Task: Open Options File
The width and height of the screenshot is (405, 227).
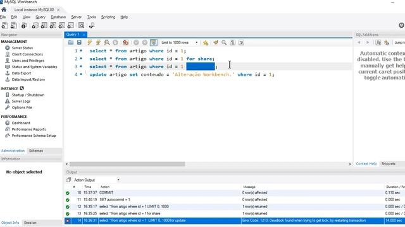Action: point(22,108)
